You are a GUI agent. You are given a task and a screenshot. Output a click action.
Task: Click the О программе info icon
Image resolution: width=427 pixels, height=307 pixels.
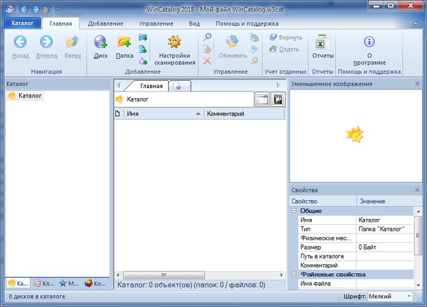(x=369, y=42)
